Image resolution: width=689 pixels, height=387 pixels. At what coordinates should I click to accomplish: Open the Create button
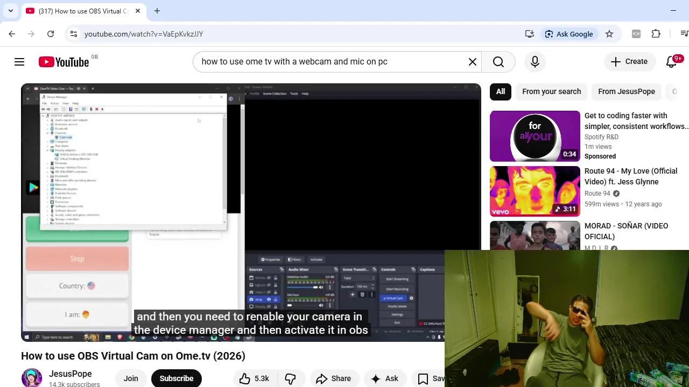point(629,62)
